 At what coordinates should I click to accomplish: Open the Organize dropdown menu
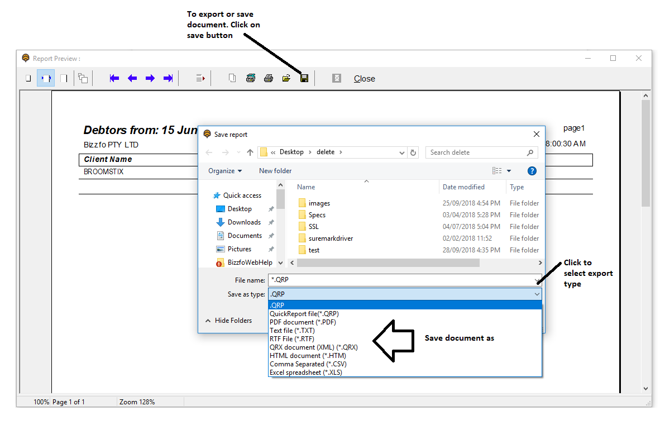tap(225, 171)
